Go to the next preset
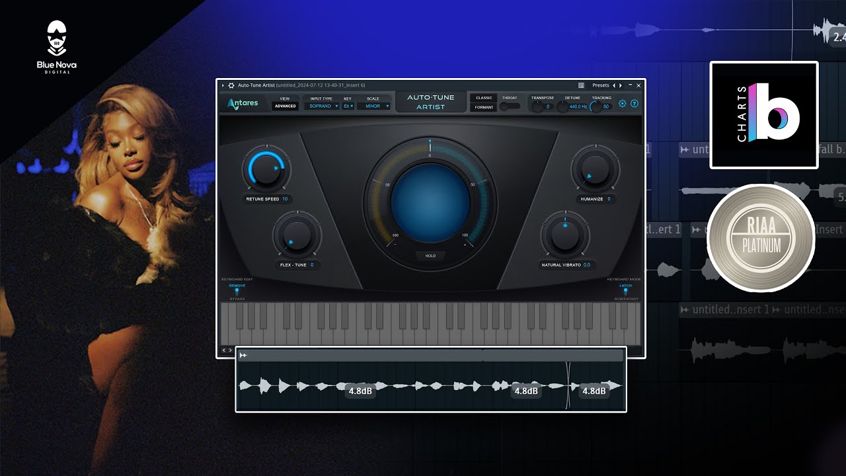Viewport: 846px width, 476px height. pyautogui.click(x=621, y=85)
